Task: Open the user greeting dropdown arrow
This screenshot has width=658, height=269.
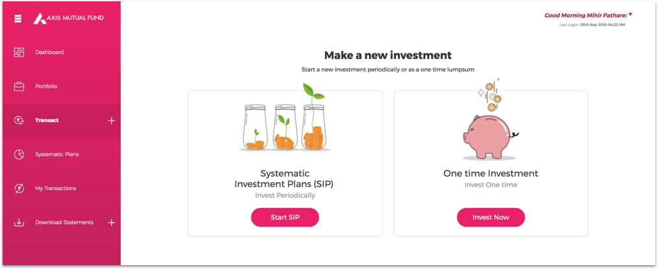Action: point(630,14)
